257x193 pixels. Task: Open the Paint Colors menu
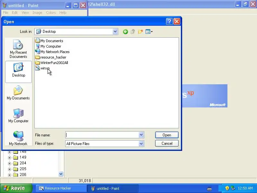(51, 13)
